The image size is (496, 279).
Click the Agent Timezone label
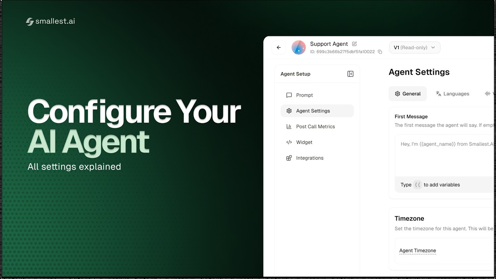417,251
